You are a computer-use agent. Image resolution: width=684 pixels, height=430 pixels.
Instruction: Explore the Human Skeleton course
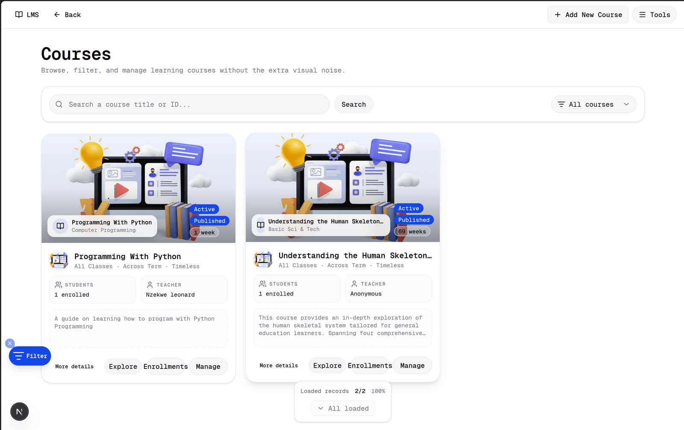coord(327,366)
